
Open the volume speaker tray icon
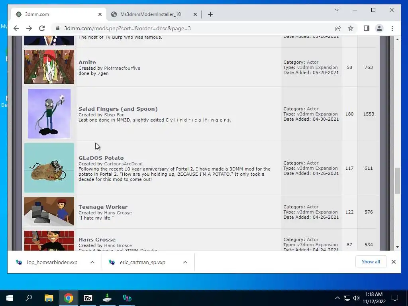[x=356, y=298]
